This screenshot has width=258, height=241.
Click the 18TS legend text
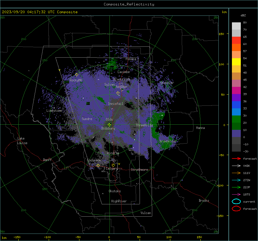[x=247, y=195]
